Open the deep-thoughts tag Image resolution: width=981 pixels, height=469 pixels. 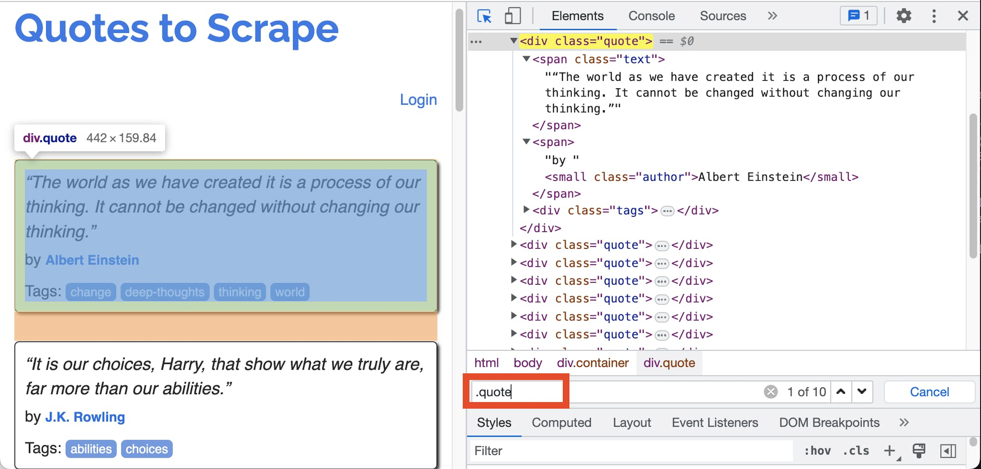pyautogui.click(x=165, y=292)
